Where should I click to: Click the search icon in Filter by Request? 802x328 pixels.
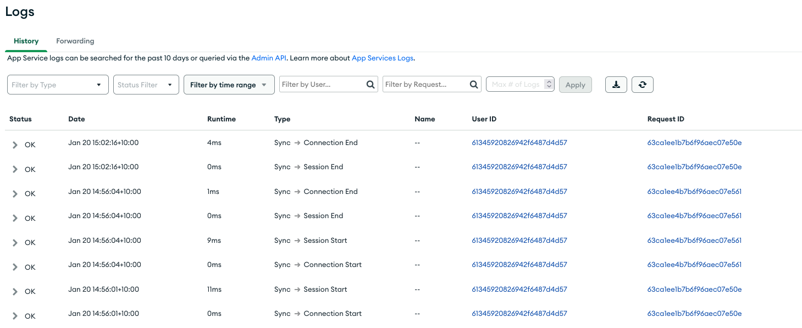coord(474,85)
